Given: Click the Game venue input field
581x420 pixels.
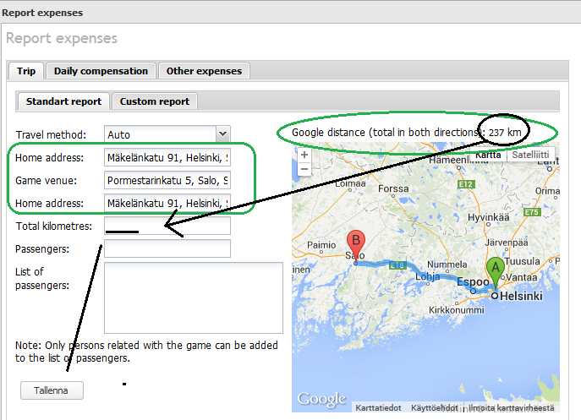Looking at the screenshot, I should point(167,180).
